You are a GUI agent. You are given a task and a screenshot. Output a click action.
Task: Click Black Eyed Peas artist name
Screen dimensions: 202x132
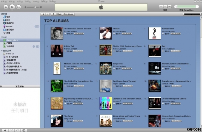[70, 84]
